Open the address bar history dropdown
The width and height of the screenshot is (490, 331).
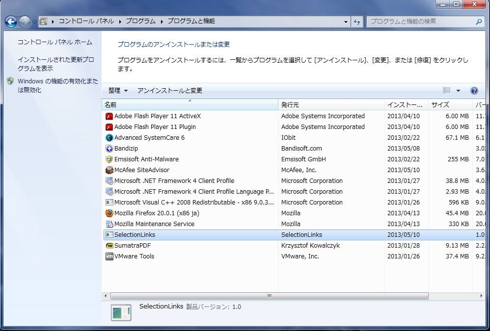[x=346, y=22]
